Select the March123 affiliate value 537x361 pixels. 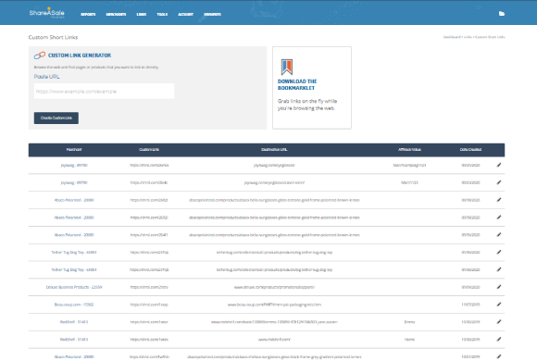409,182
